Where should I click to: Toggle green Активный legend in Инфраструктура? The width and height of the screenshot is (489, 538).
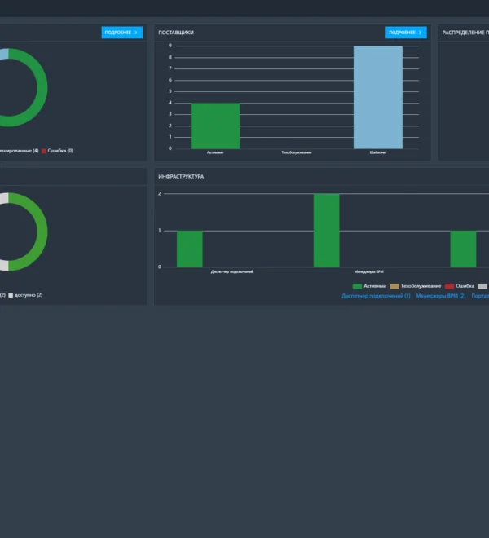click(357, 286)
